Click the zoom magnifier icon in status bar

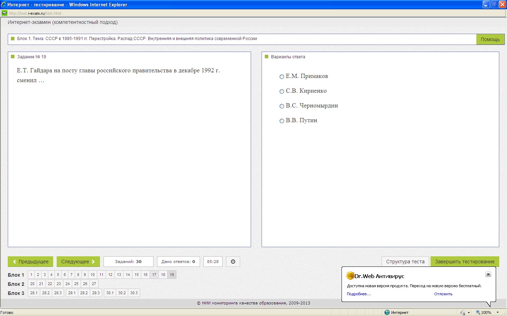click(x=478, y=312)
